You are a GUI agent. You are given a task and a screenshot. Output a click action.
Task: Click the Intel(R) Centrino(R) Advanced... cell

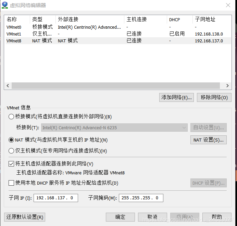click(x=89, y=27)
